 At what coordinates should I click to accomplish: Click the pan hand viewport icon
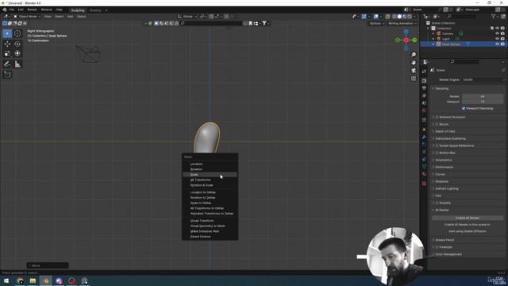[x=414, y=63]
